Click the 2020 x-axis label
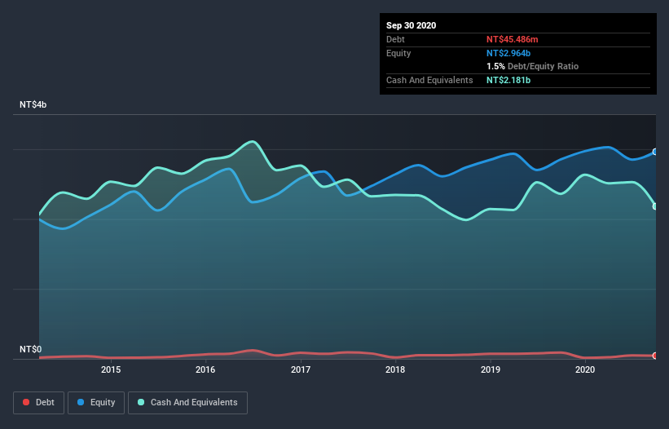Image resolution: width=669 pixels, height=429 pixels. point(585,369)
